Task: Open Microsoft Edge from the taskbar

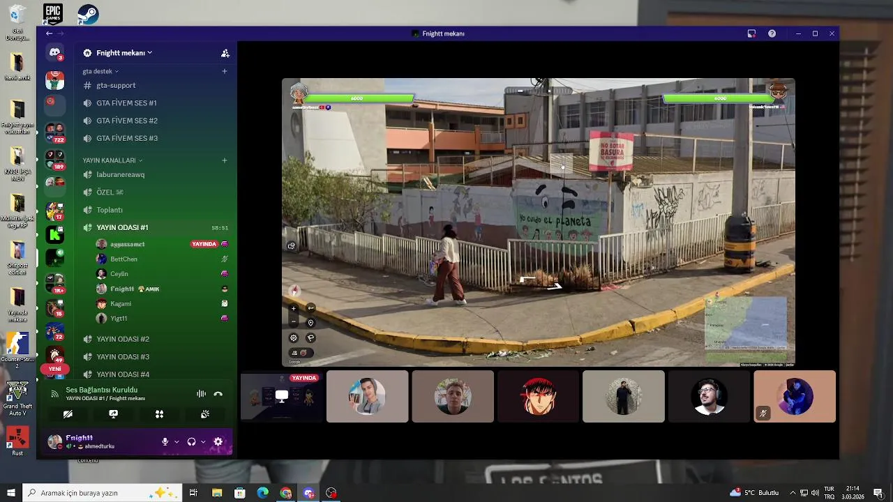Action: (262, 493)
